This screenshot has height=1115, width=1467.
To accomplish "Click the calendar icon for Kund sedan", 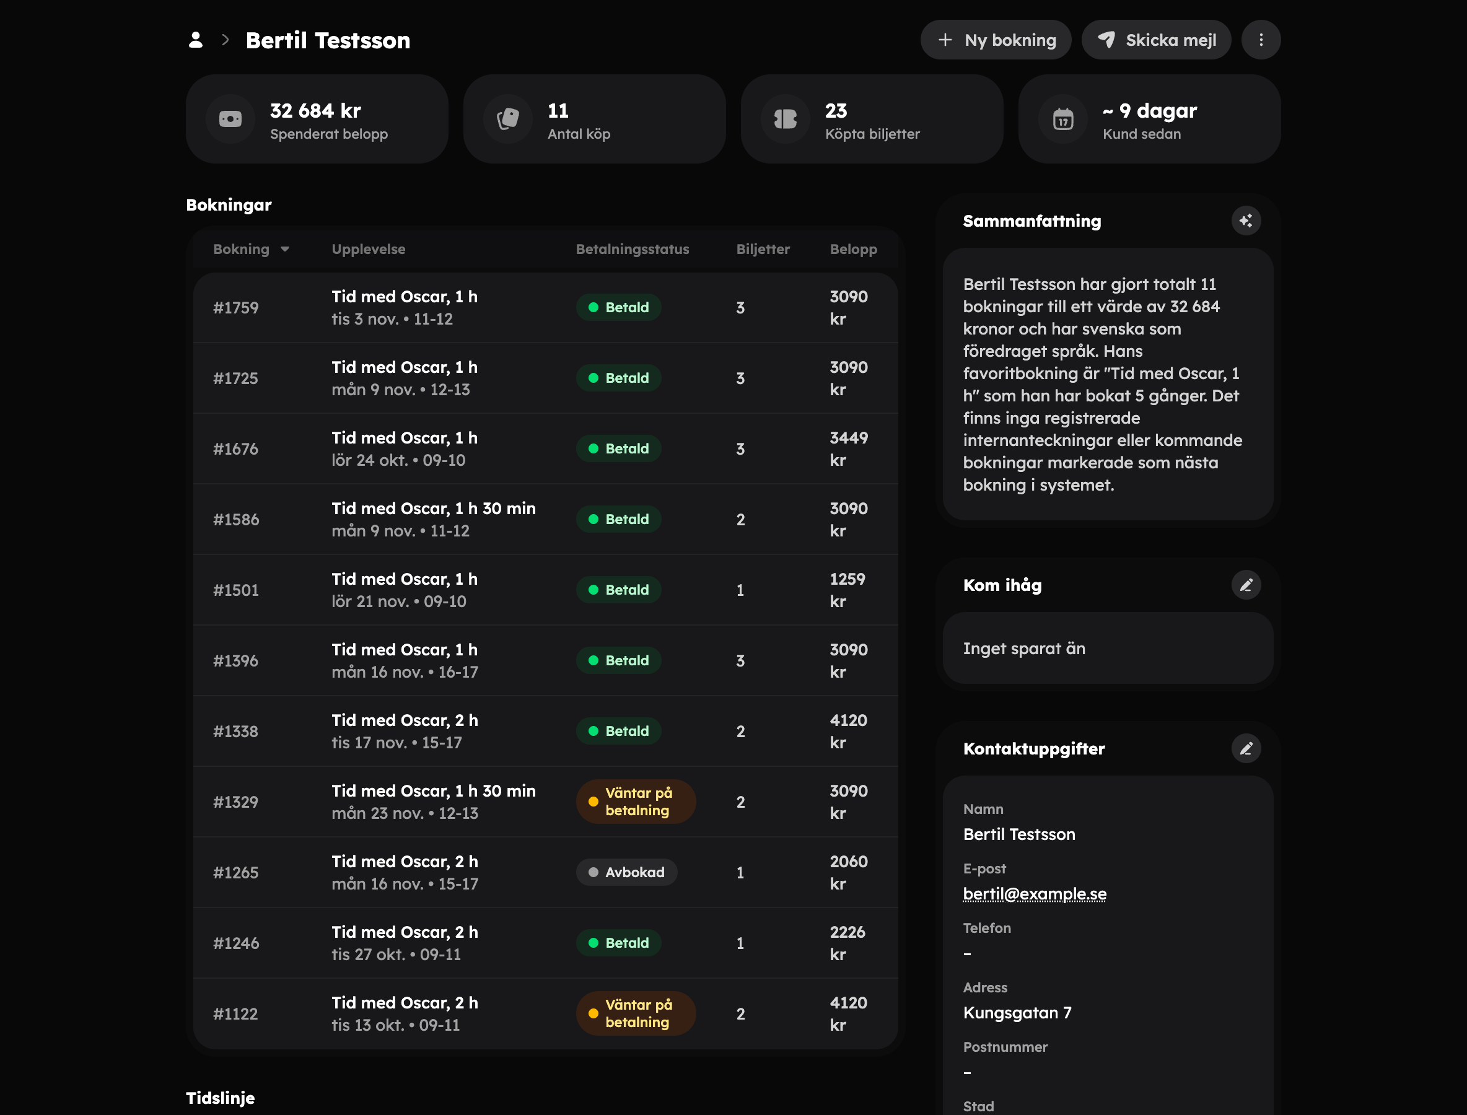I will click(x=1062, y=120).
